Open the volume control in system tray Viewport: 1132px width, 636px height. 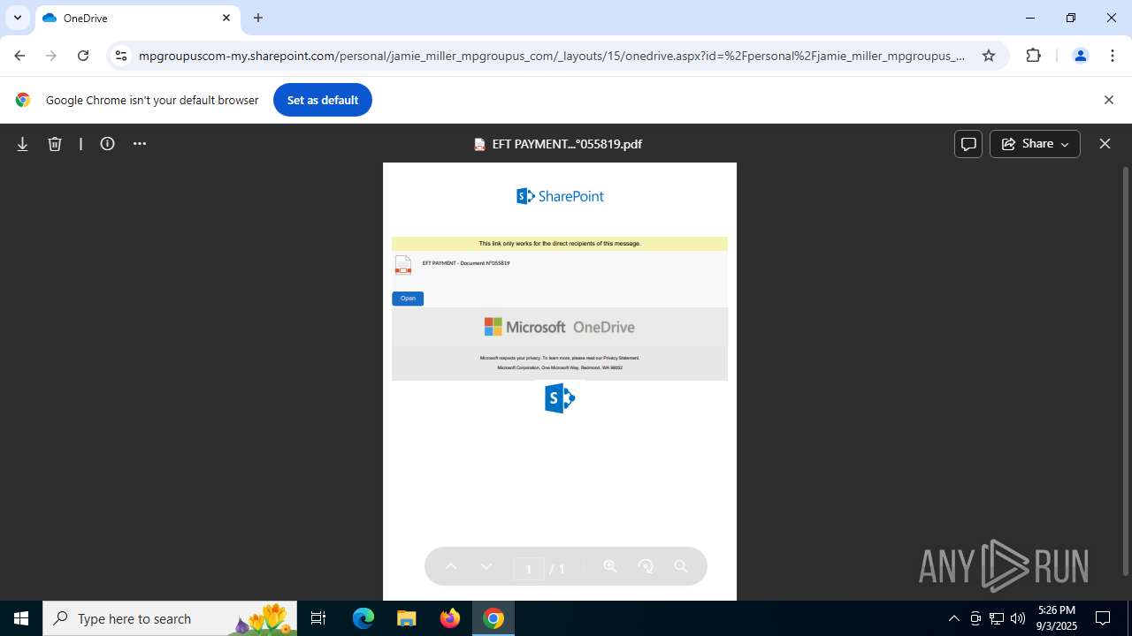point(1018,618)
